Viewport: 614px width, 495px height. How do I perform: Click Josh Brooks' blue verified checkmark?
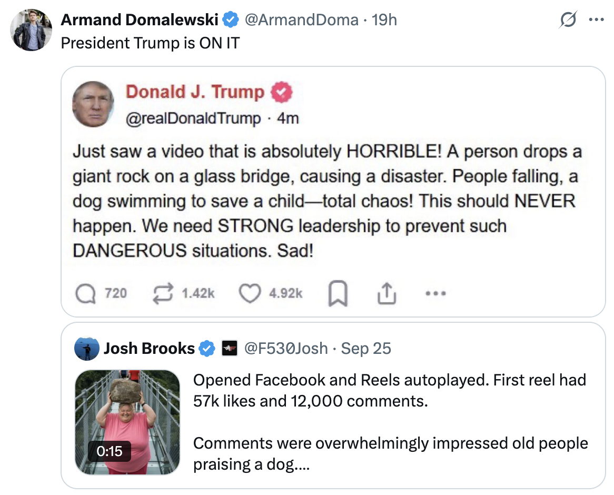click(207, 349)
